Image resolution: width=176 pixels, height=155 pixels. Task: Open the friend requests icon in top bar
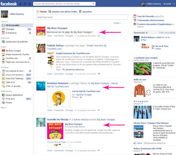(x=21, y=4)
